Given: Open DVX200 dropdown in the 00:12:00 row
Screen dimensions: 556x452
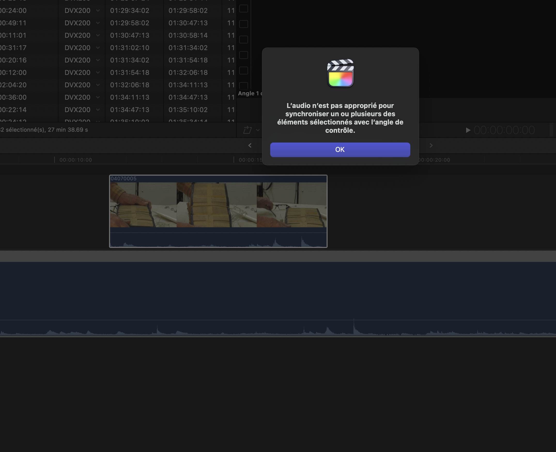Looking at the screenshot, I should 98,72.
